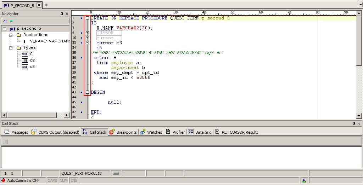
Task: Open the tab list dropdown arrow
Action: tap(360, 5)
